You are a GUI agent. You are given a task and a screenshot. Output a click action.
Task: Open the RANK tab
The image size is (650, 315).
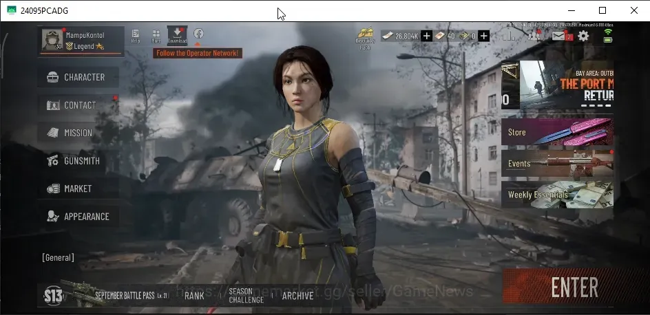pyautogui.click(x=194, y=296)
